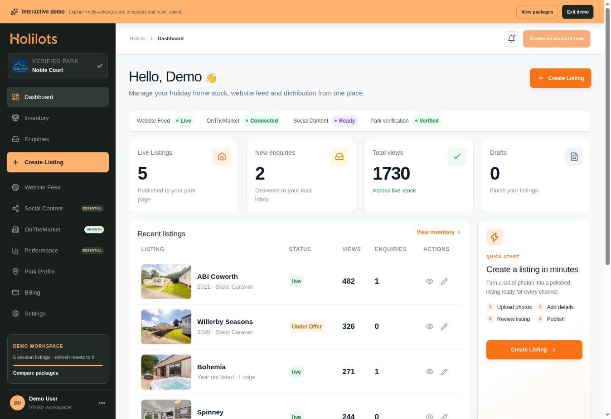Open Willerby Seasons listing thumbnail
The height and width of the screenshot is (419, 611).
click(x=166, y=327)
